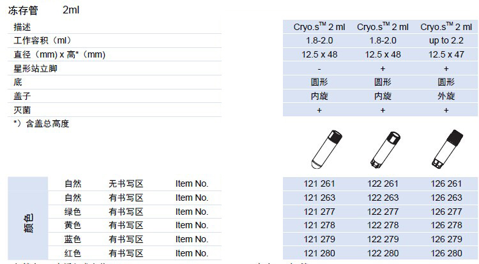Click the 灭菌 row label
Screen dimensions: 479x264
(22, 110)
